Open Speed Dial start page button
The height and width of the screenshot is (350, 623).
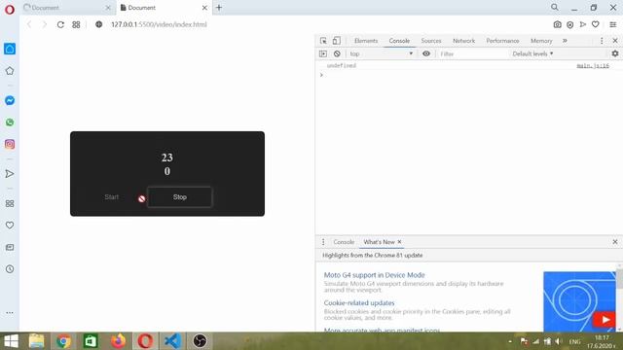click(x=76, y=24)
